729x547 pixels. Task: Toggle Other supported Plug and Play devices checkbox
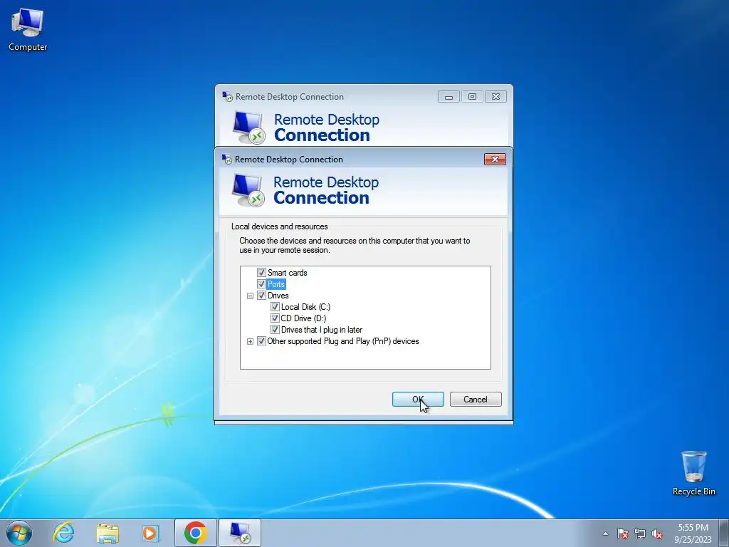pyautogui.click(x=261, y=341)
